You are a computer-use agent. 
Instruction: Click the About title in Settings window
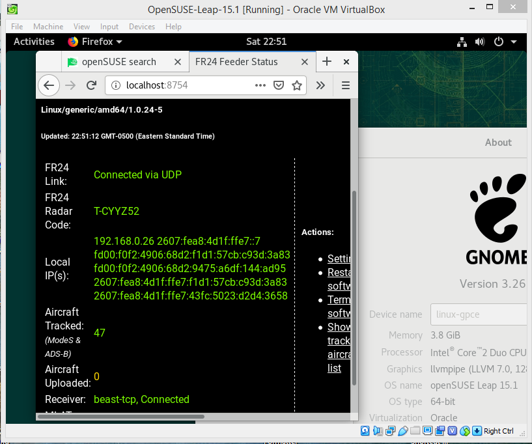[x=498, y=143]
